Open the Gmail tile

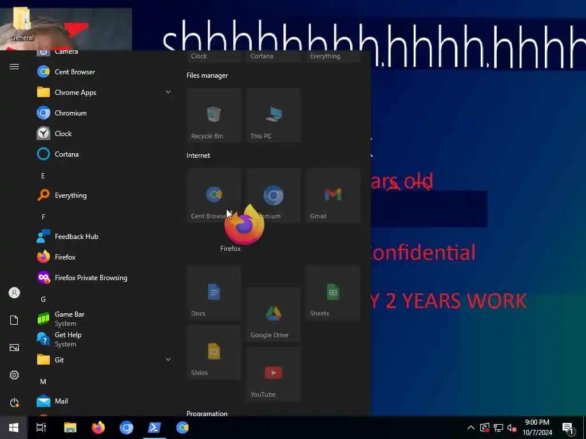333,195
